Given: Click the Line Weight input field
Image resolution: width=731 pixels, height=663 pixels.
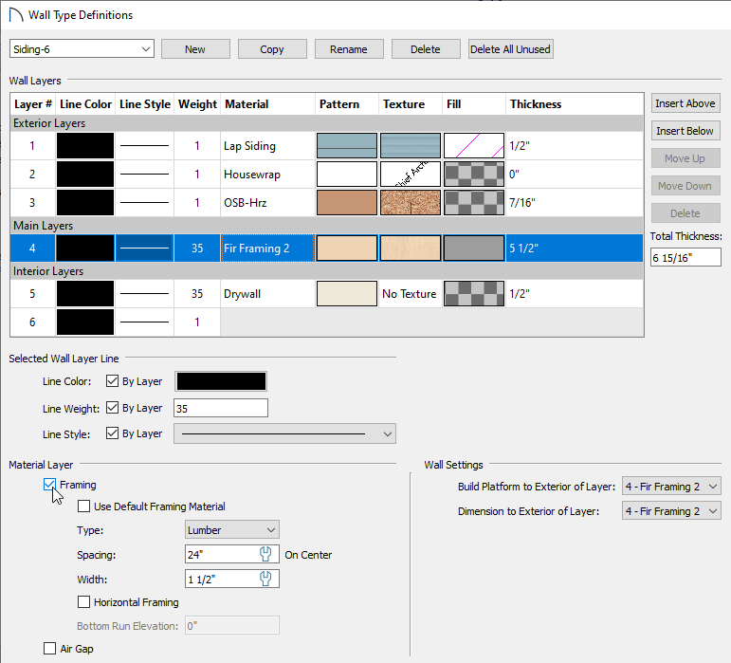Looking at the screenshot, I should (x=221, y=408).
